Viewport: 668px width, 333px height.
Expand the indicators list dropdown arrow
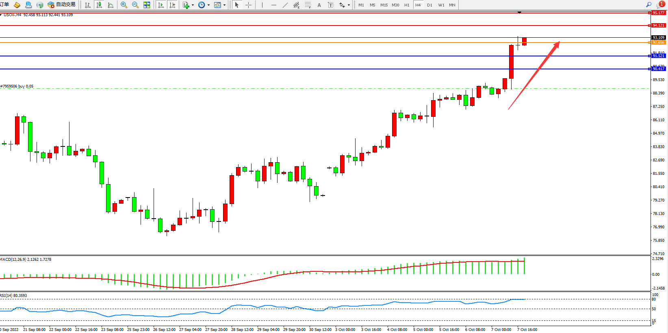coord(193,5)
